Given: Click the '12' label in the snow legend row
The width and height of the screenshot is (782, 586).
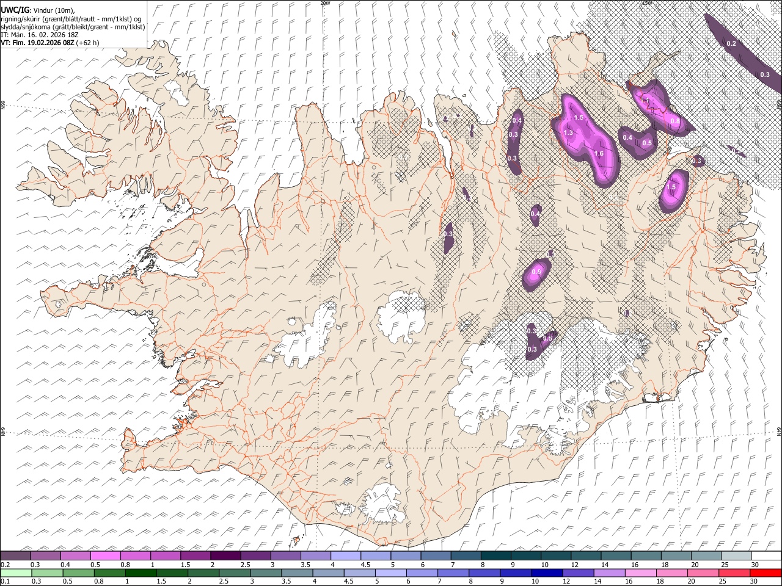Looking at the screenshot, I should (x=574, y=565).
